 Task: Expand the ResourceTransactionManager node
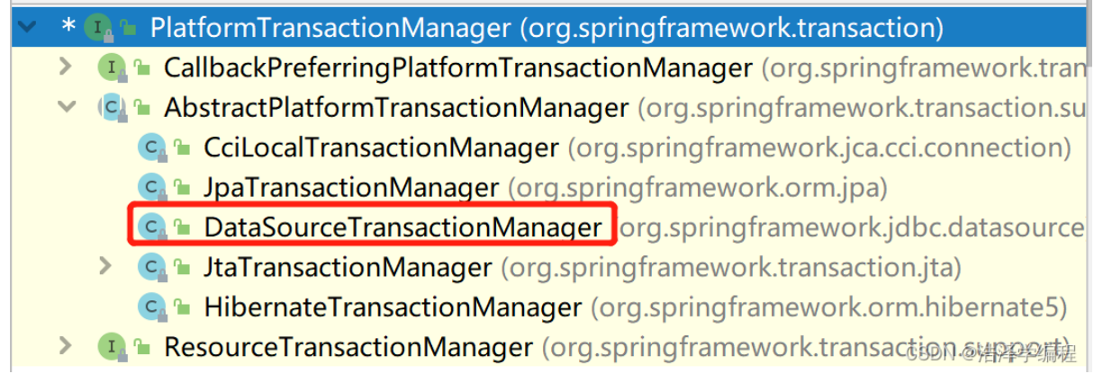tap(65, 347)
